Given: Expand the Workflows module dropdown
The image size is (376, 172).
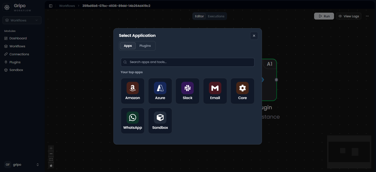Looking at the screenshot, I should (x=22, y=20).
